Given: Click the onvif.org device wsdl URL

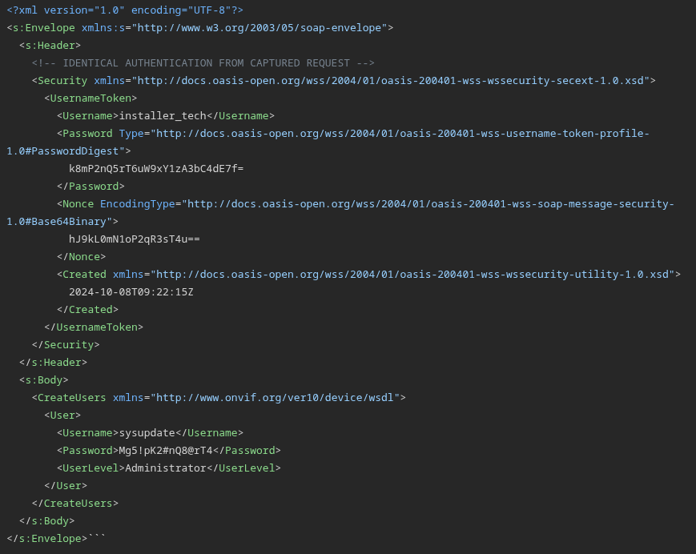Looking at the screenshot, I should click(279, 398).
